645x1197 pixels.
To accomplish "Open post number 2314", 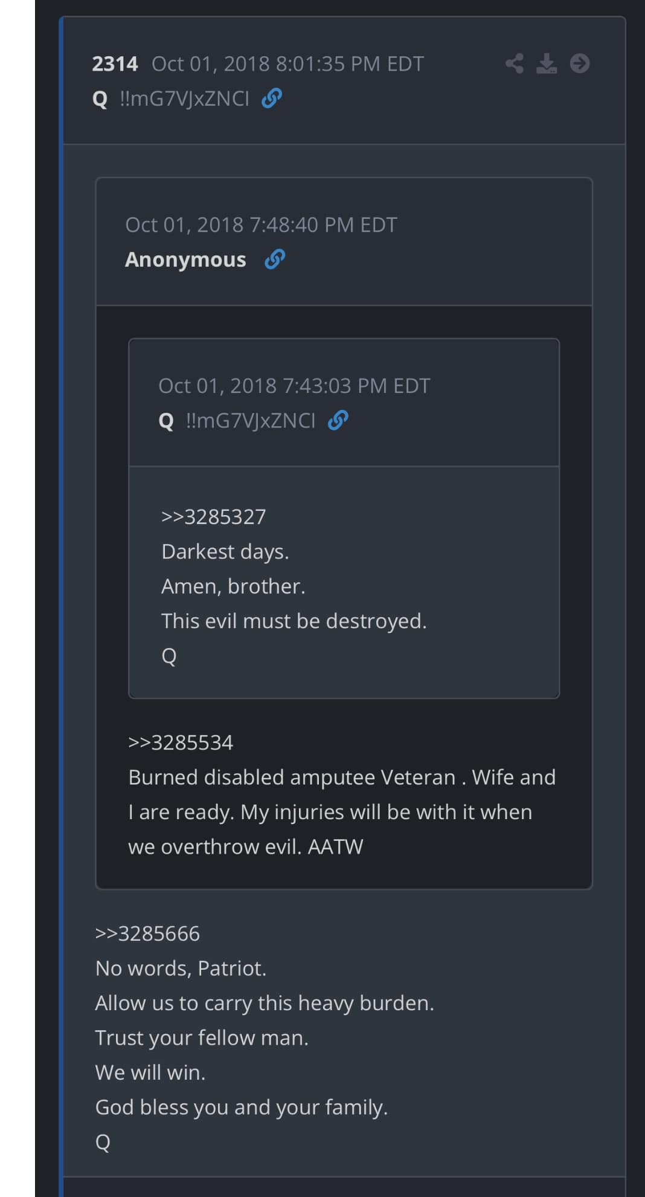I will tap(115, 63).
